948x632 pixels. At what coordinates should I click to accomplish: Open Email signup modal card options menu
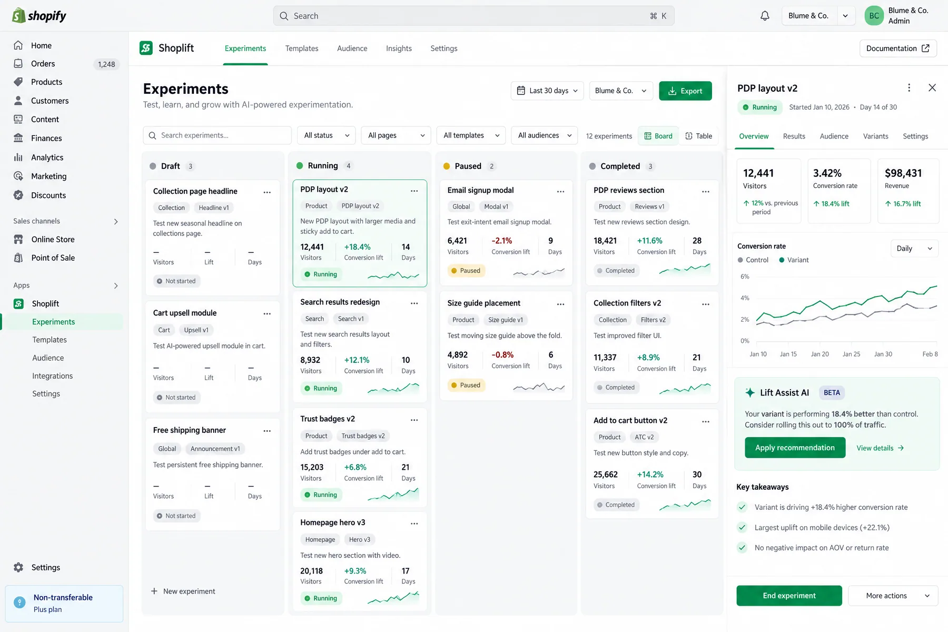[x=561, y=192]
